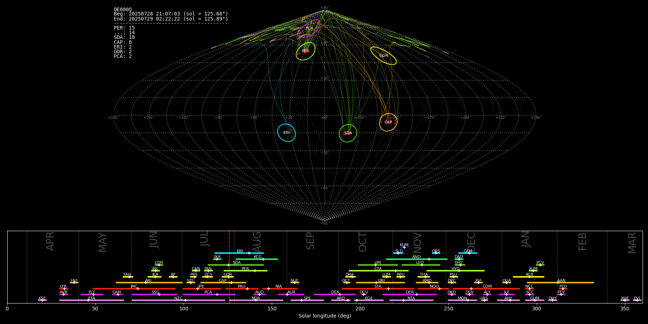Click the 'Beg:' start timestamp line
This screenshot has width=648, height=324.
(x=171, y=14)
